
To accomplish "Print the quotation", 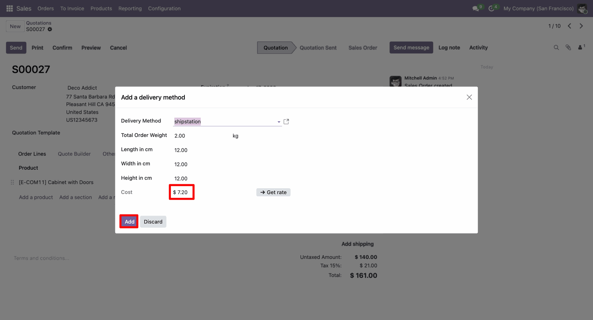I will point(37,48).
